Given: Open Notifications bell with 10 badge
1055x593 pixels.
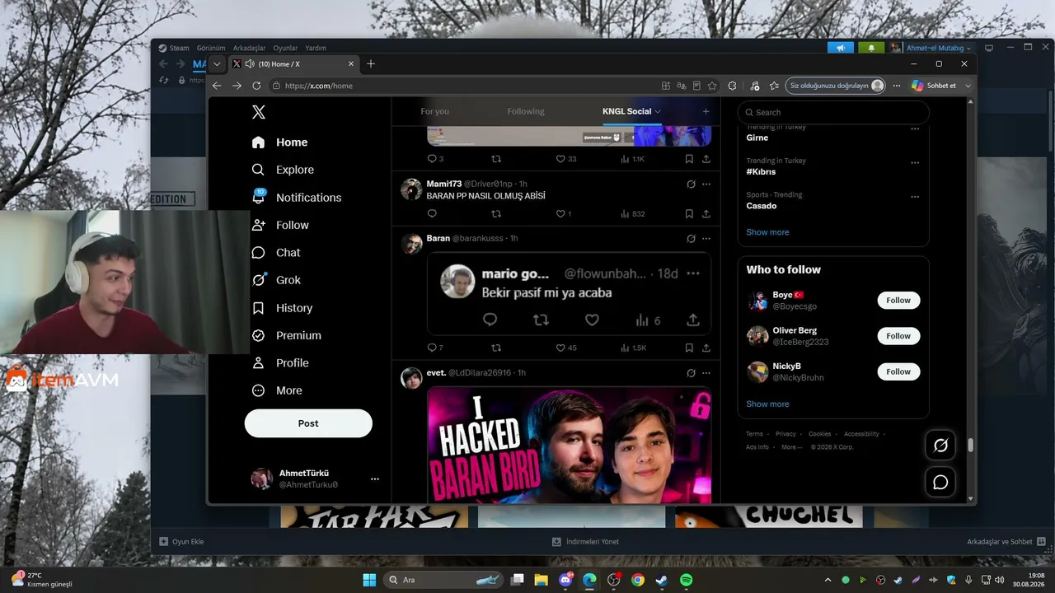Looking at the screenshot, I should (259, 198).
